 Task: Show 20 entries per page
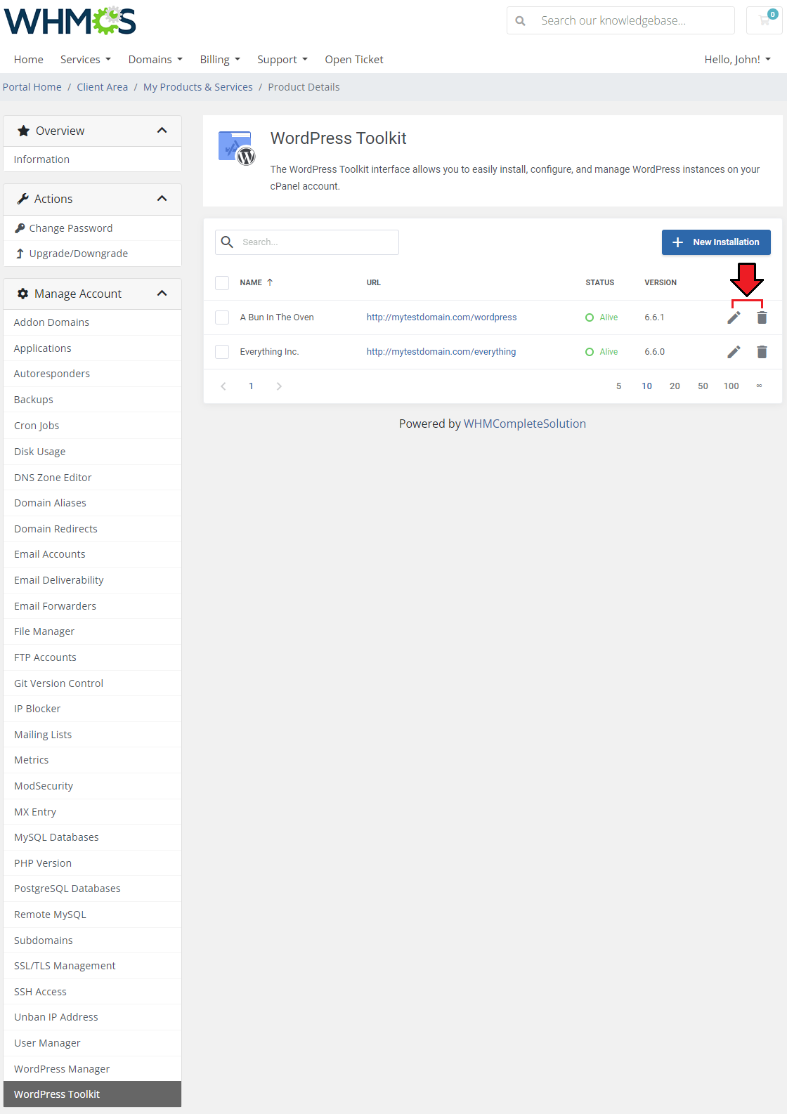click(x=675, y=386)
